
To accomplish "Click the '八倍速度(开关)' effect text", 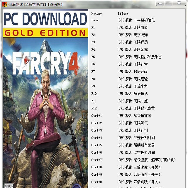I will pyautogui.click(x=147, y=174).
